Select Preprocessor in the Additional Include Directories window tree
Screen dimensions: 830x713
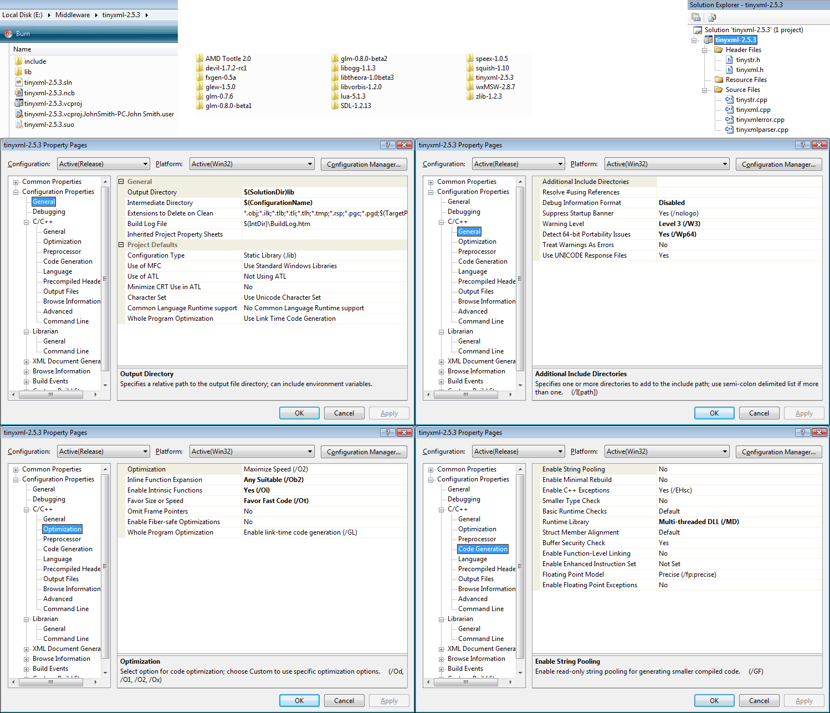coord(477,252)
